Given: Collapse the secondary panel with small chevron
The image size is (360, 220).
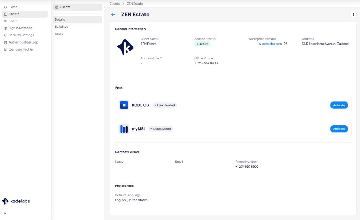Looking at the screenshot, I should point(104,7).
